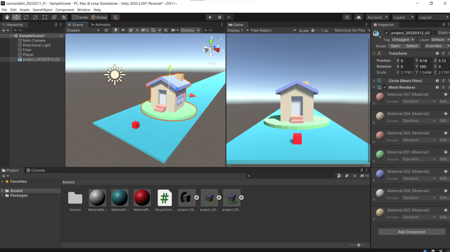Viewport: 450px width, 252px height.
Task: Select the Move tool in toolbar
Action: [x=16, y=17]
